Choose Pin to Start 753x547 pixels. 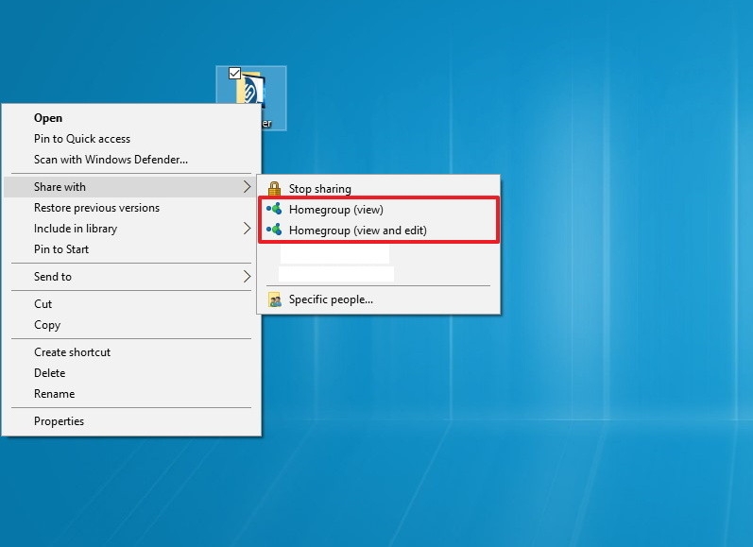pos(132,248)
